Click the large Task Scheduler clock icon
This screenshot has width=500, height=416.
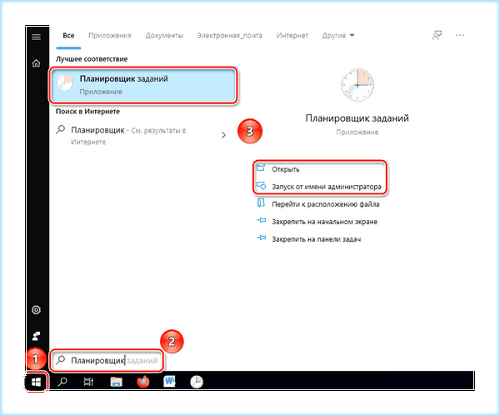357,85
